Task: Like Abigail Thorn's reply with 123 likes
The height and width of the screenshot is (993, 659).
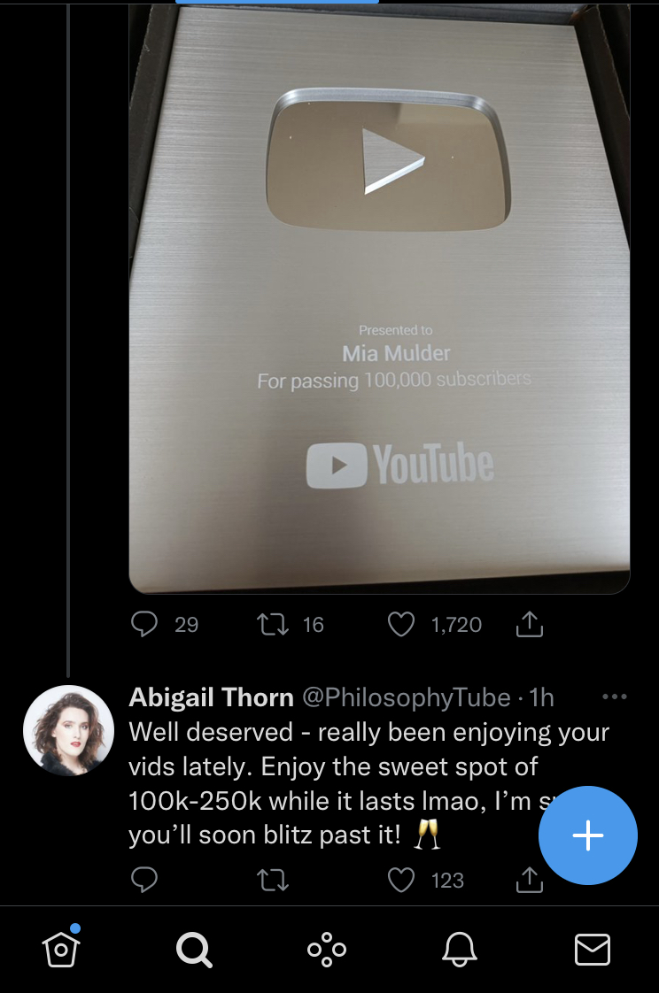Action: [401, 880]
